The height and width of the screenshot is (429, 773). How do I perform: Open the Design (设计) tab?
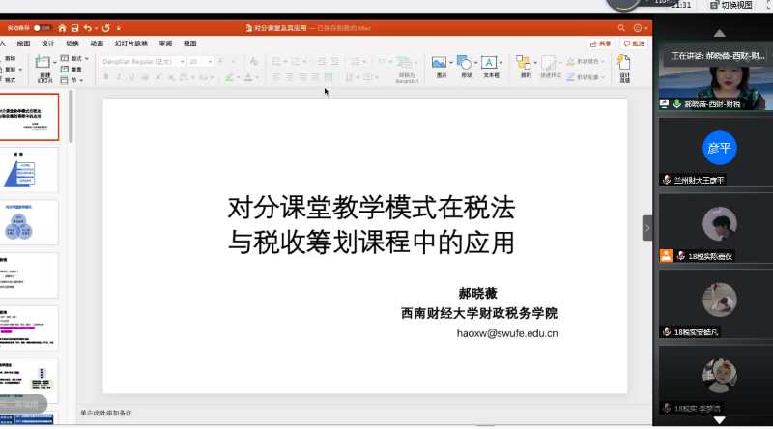pyautogui.click(x=47, y=43)
